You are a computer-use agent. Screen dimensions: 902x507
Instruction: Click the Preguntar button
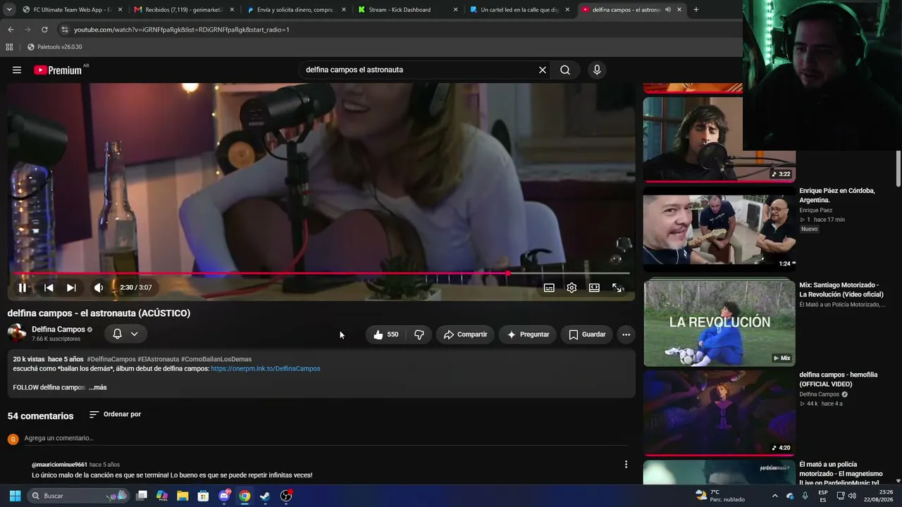click(x=528, y=334)
